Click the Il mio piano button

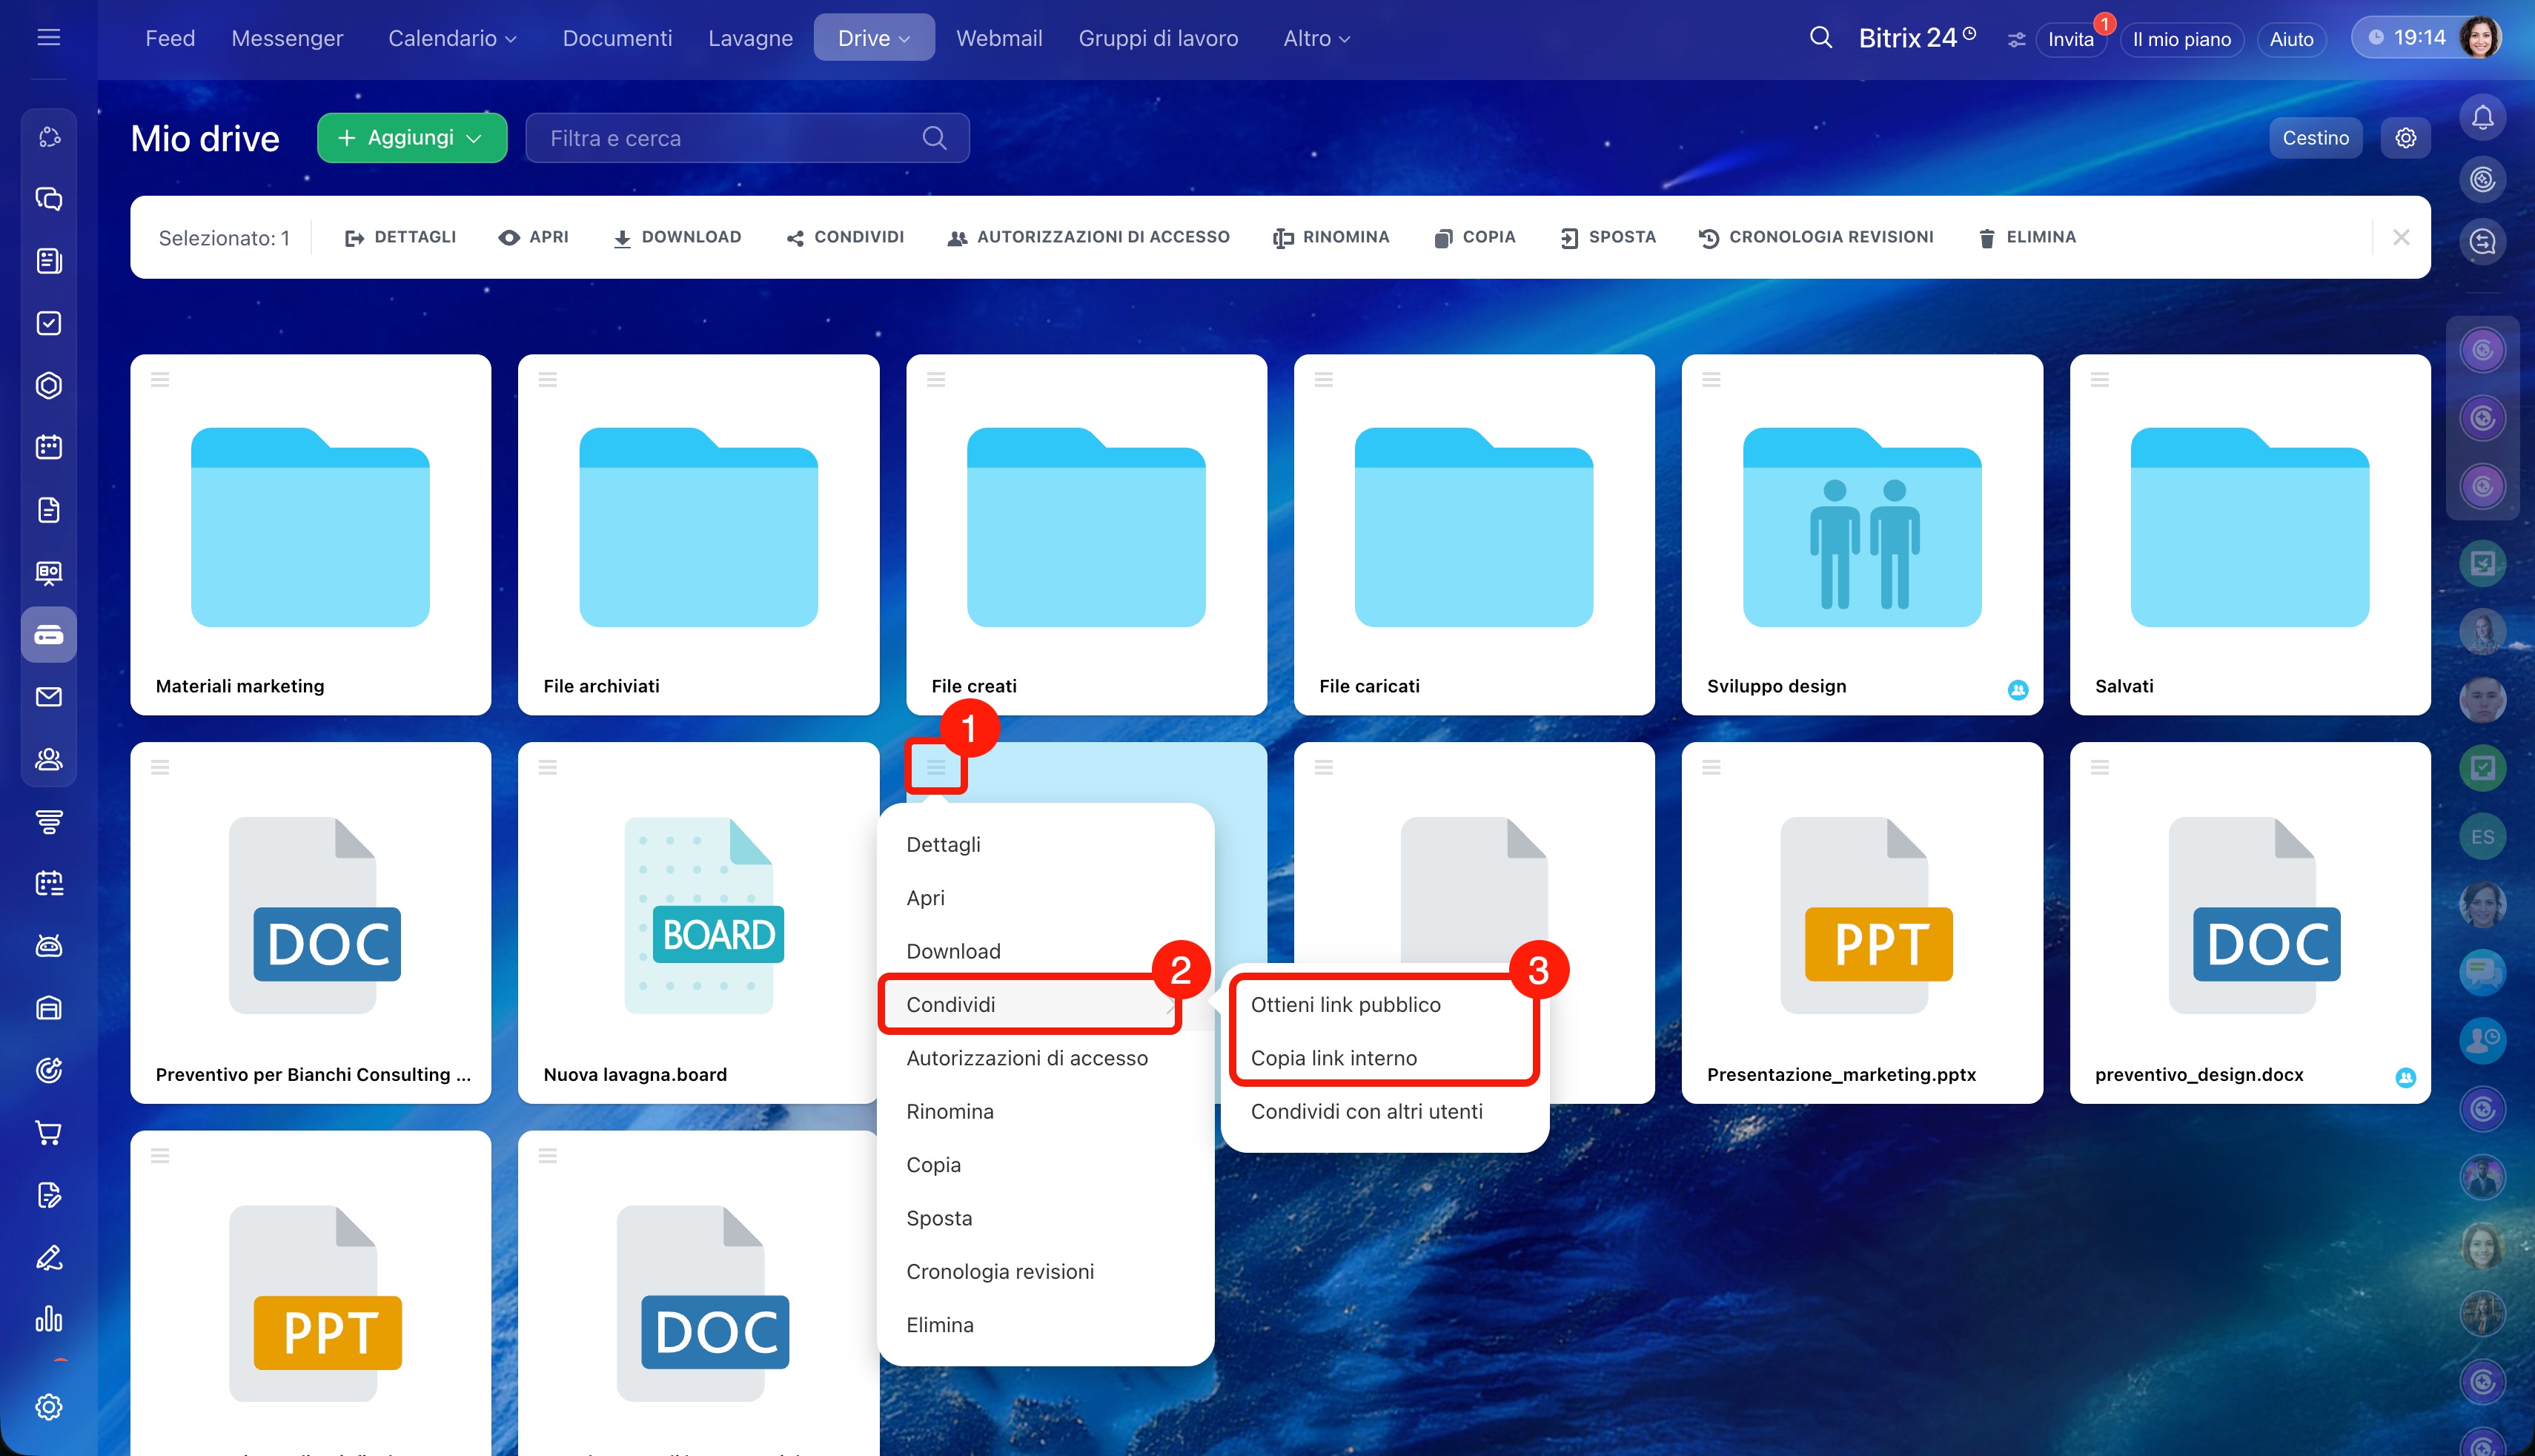[x=2181, y=39]
